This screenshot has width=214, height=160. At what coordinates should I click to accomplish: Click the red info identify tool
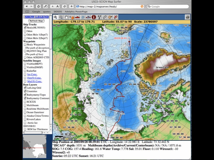94,17
